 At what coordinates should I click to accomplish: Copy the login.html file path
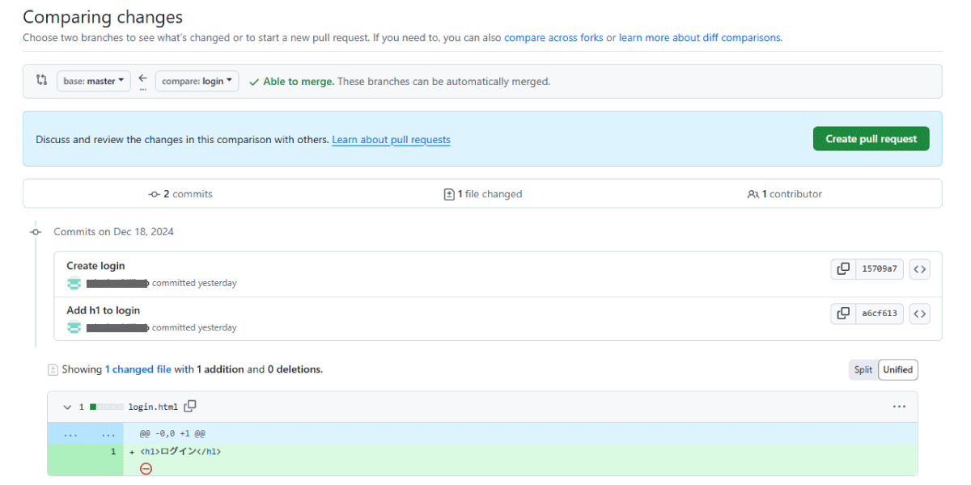190,407
